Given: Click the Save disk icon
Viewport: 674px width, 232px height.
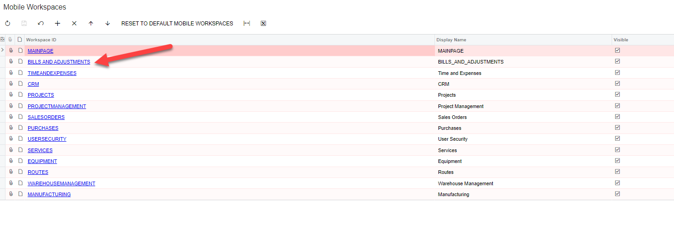Looking at the screenshot, I should click(x=24, y=23).
